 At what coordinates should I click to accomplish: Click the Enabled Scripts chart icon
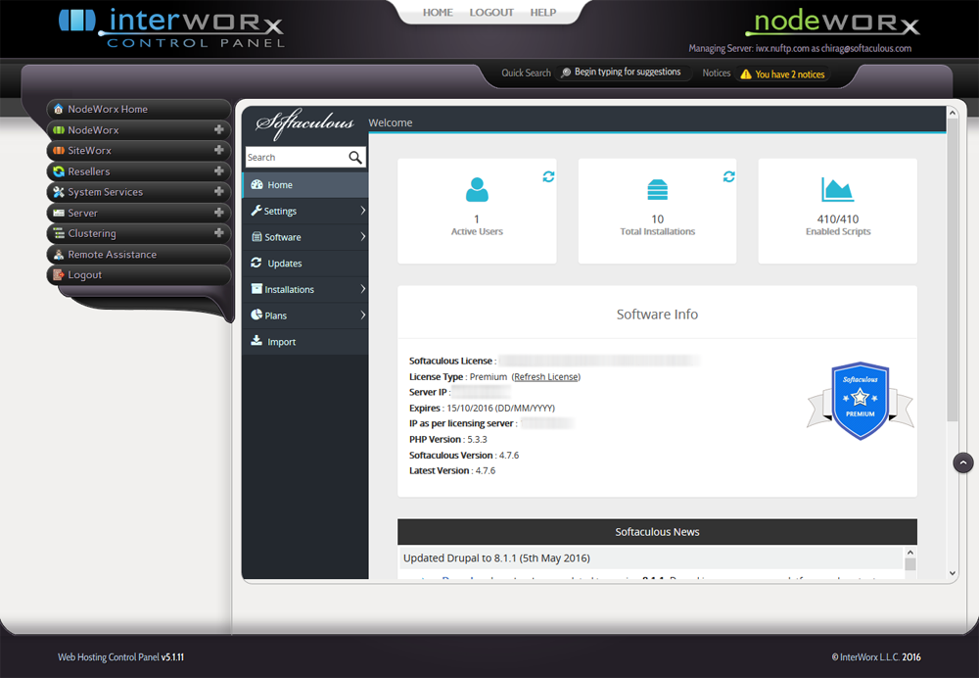point(837,189)
